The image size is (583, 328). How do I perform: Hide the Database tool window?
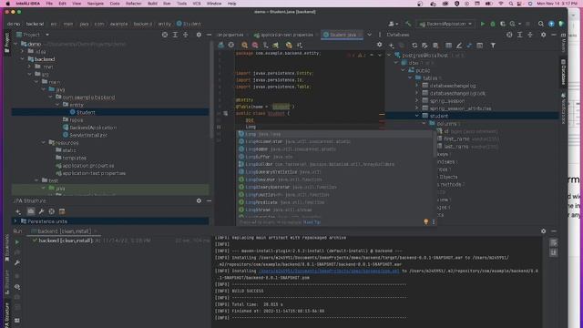554,35
